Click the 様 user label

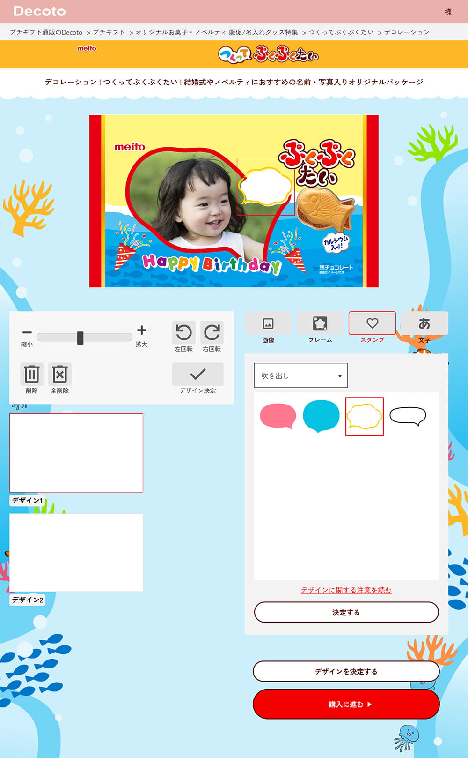click(x=448, y=12)
